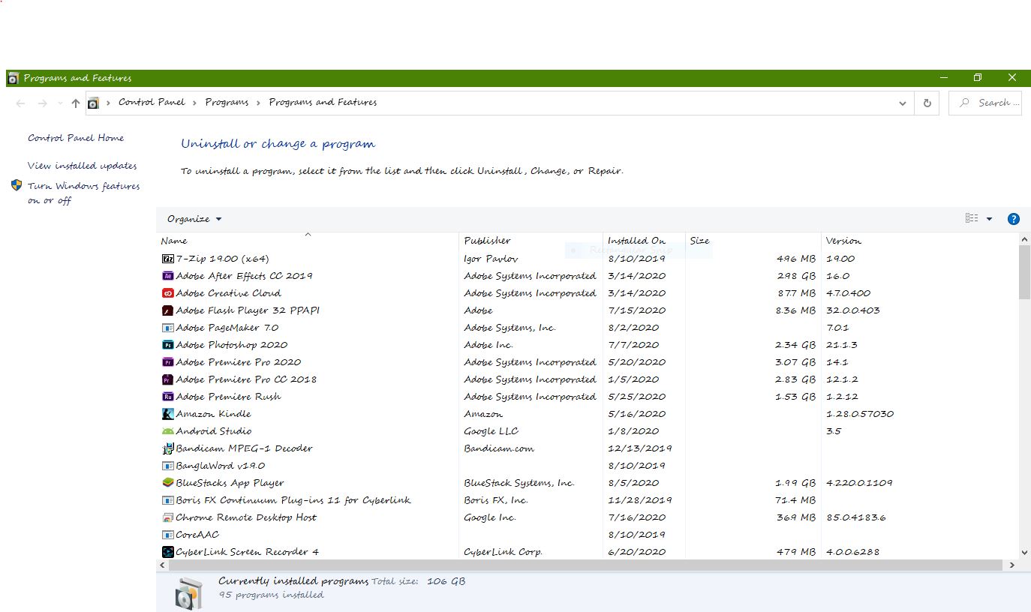
Task: Click the More options view button
Action: tap(972, 218)
